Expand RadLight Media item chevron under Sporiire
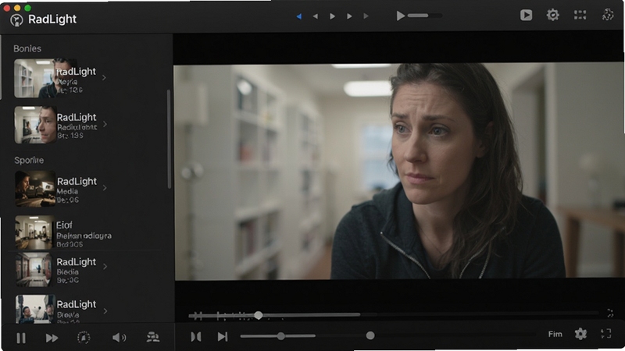The height and width of the screenshot is (351, 625). click(x=105, y=187)
